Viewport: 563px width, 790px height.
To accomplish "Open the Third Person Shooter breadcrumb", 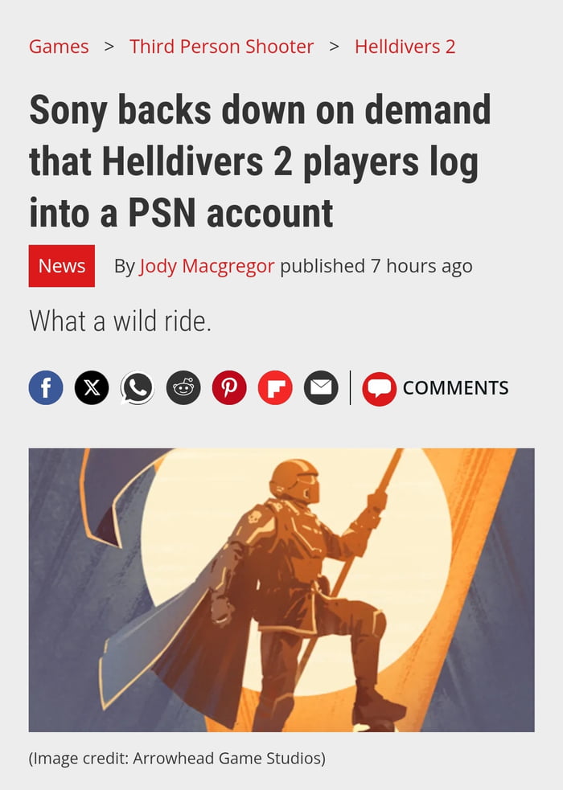I will click(x=221, y=47).
